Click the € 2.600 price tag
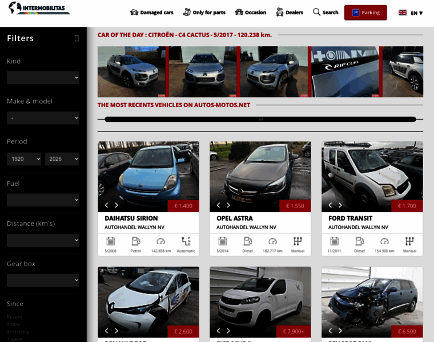The height and width of the screenshot is (342, 434). click(183, 332)
